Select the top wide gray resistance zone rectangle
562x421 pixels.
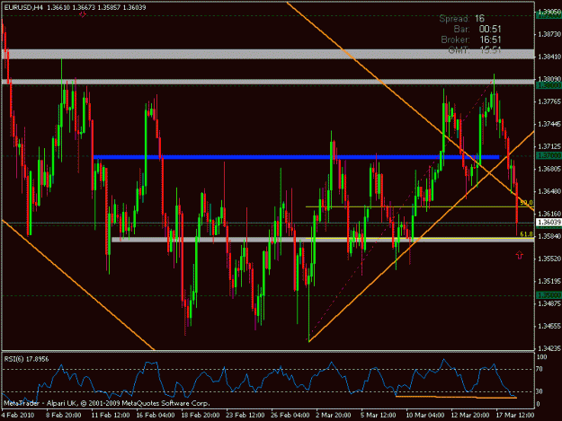(x=268, y=55)
